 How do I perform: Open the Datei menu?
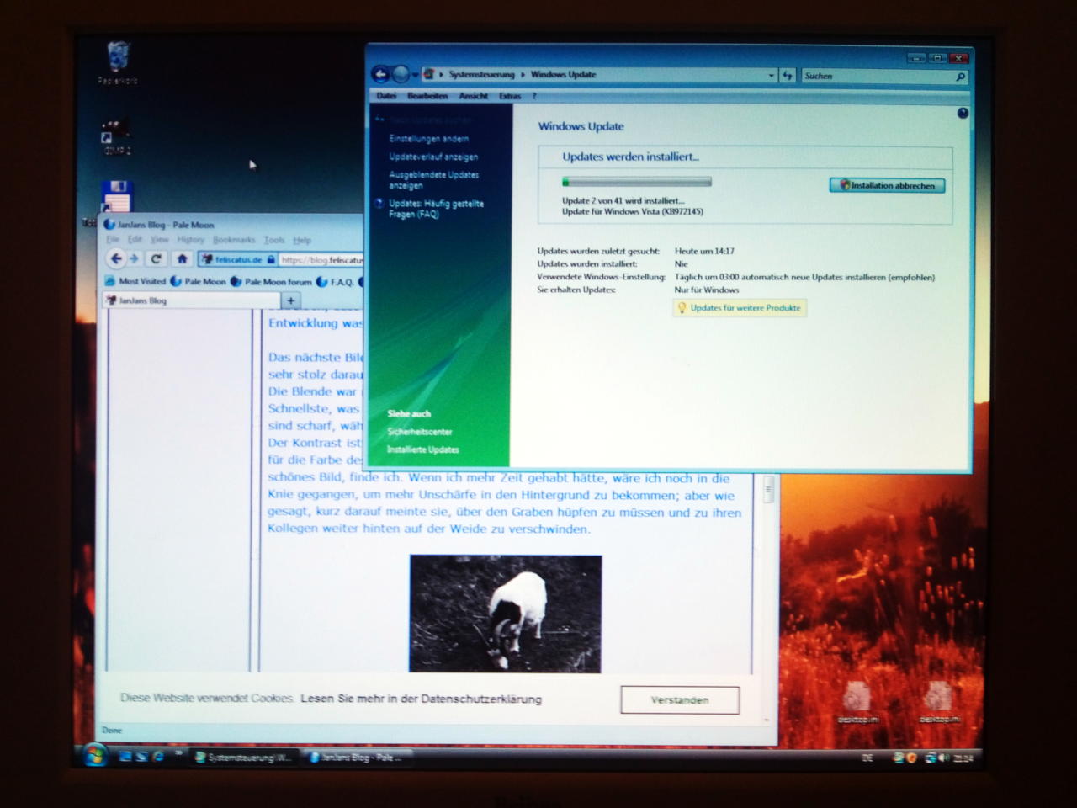[386, 96]
